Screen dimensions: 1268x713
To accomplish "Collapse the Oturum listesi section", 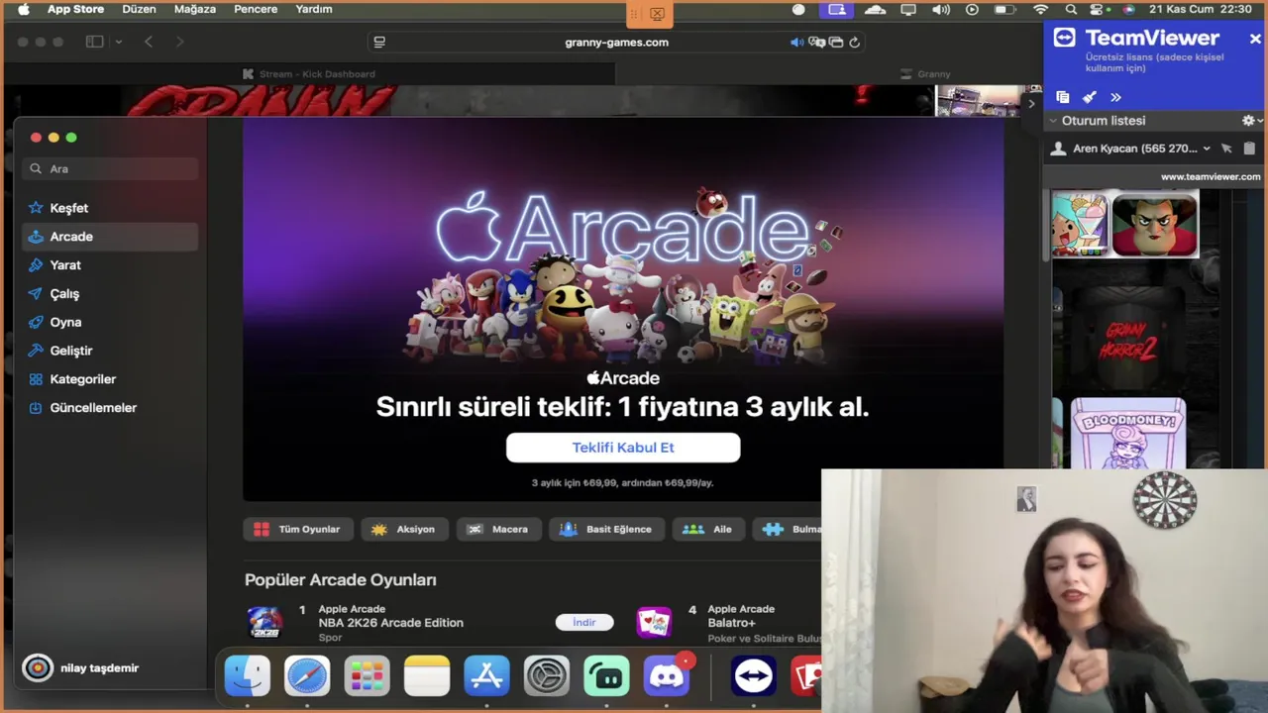I will tap(1053, 121).
